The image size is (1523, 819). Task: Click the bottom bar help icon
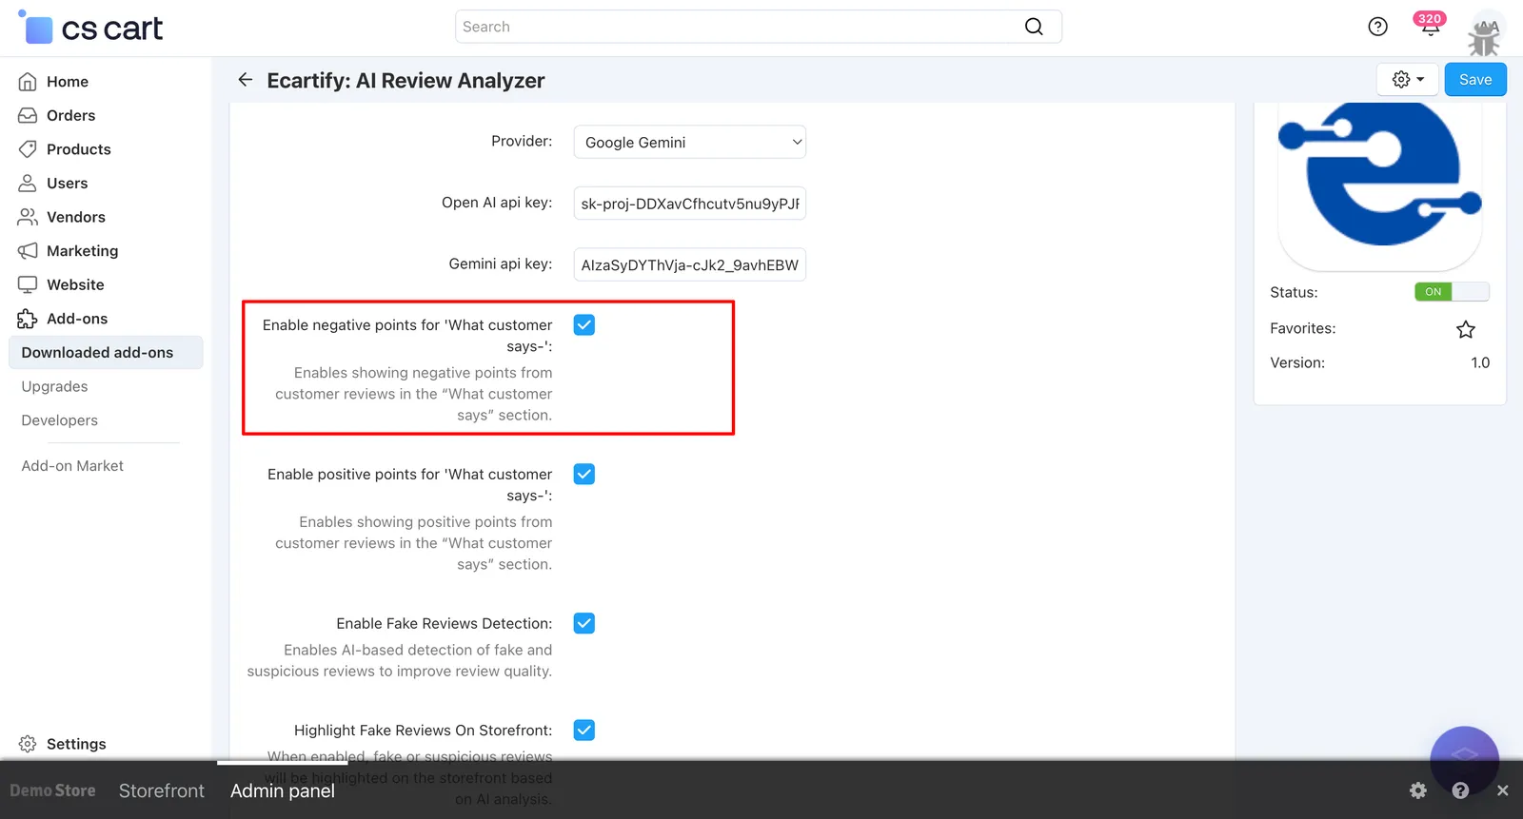click(1461, 790)
